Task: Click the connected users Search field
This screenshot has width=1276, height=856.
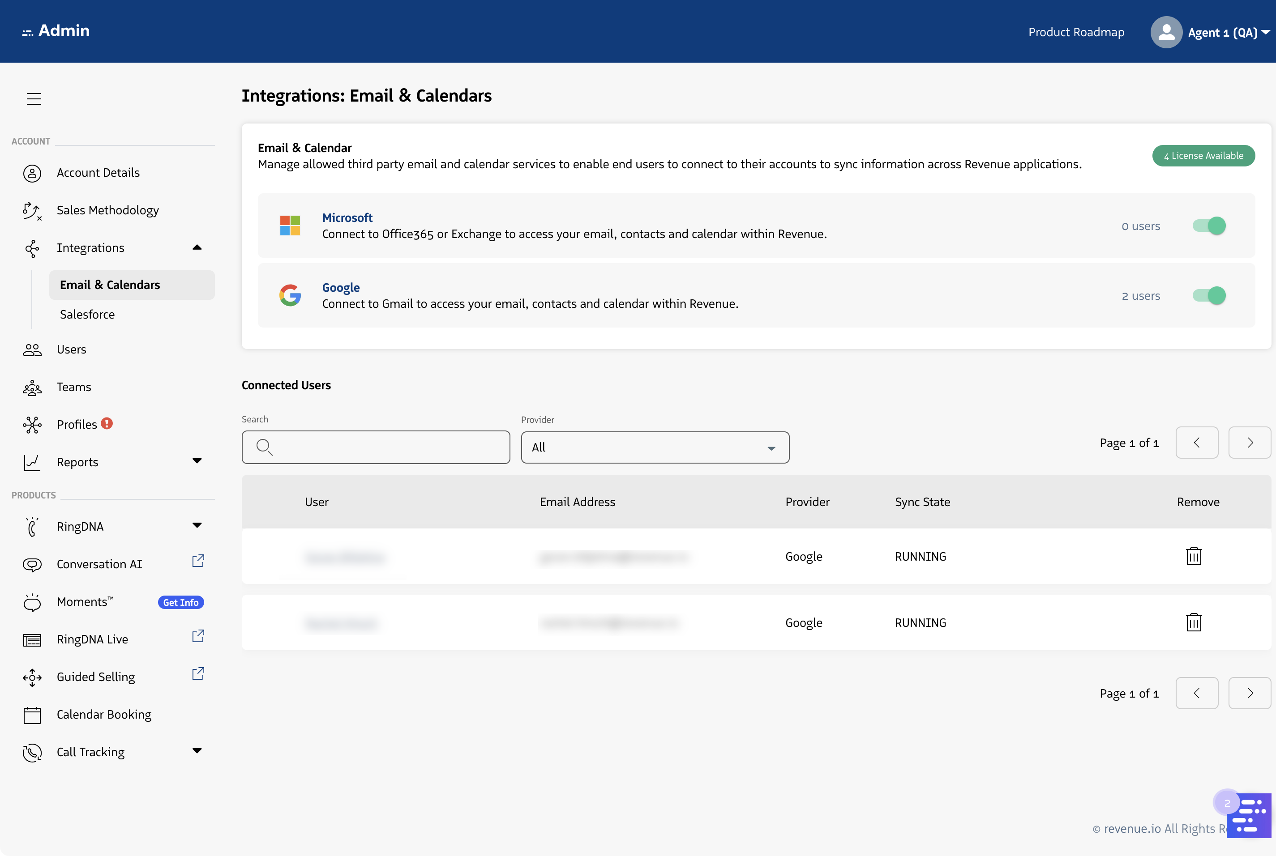Action: [x=376, y=447]
